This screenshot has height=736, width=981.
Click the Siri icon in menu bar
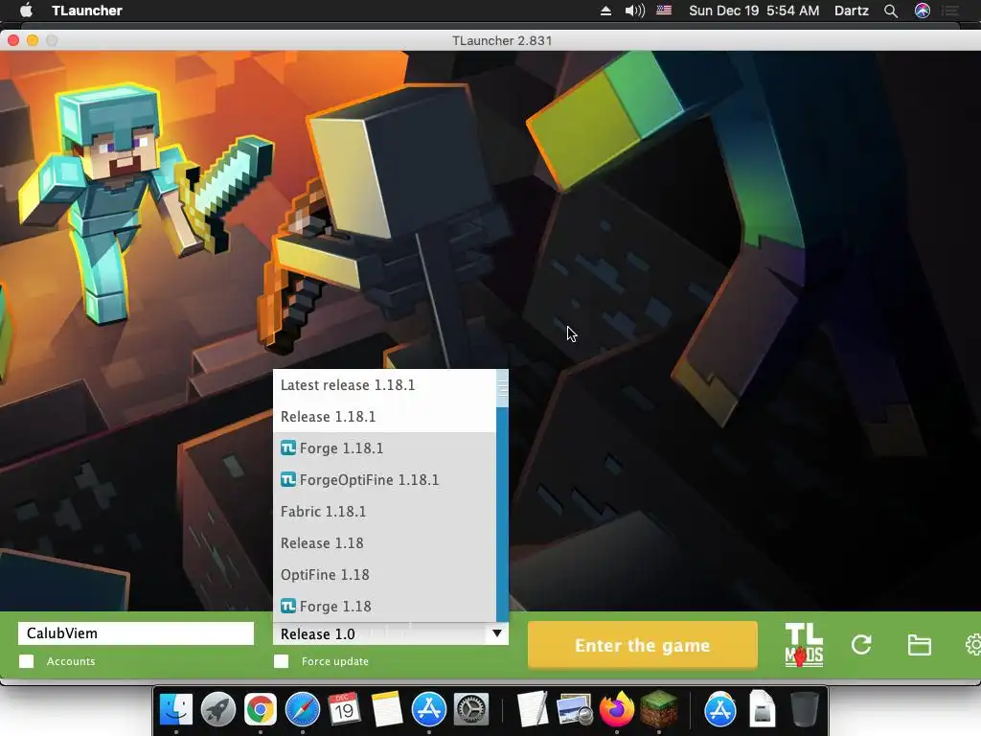click(x=923, y=11)
